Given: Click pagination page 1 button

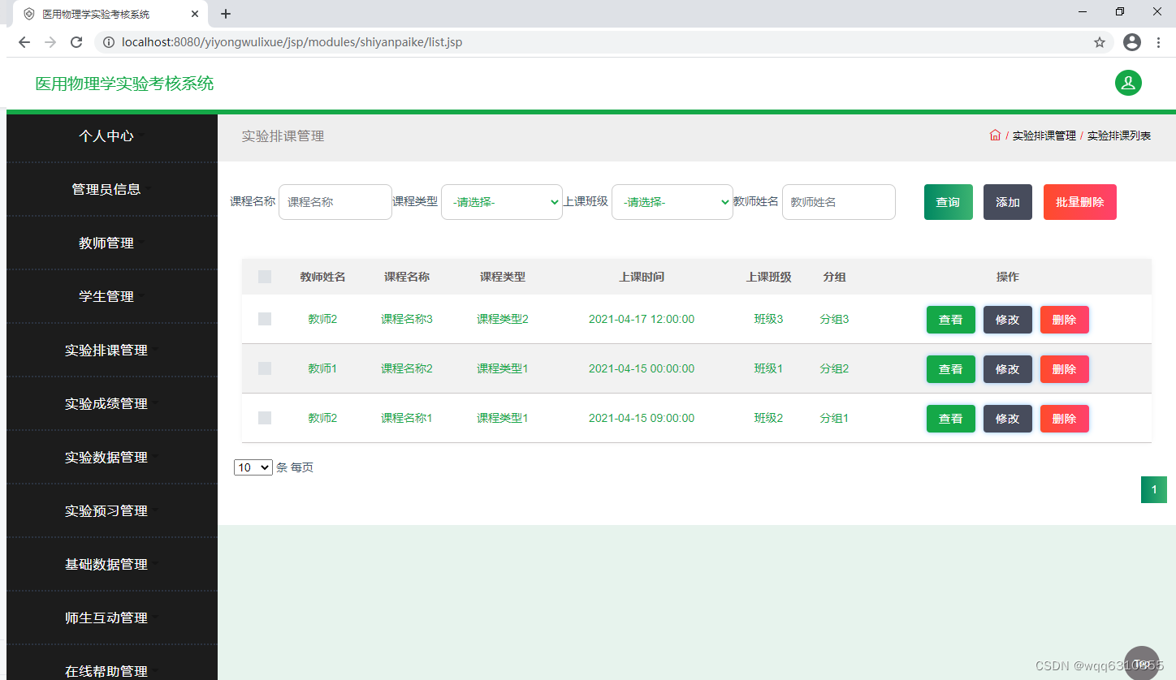Looking at the screenshot, I should (1154, 489).
